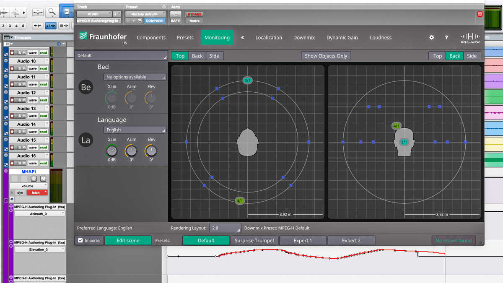
Task: Click the listener head in back view
Action: click(404, 143)
